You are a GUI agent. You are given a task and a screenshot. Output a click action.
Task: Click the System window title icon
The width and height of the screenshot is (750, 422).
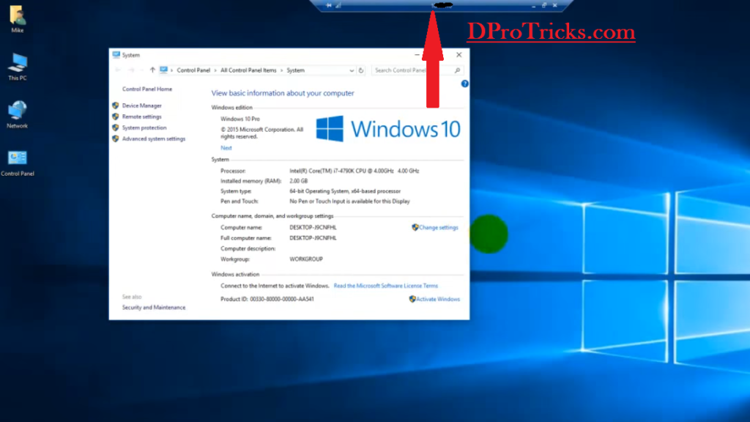(116, 55)
